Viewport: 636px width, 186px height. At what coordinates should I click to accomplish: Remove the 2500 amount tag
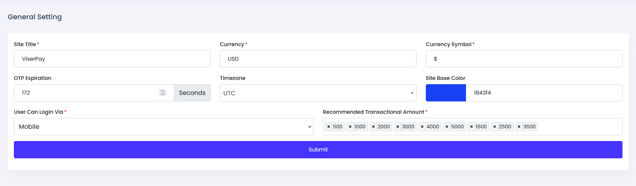pyautogui.click(x=494, y=127)
